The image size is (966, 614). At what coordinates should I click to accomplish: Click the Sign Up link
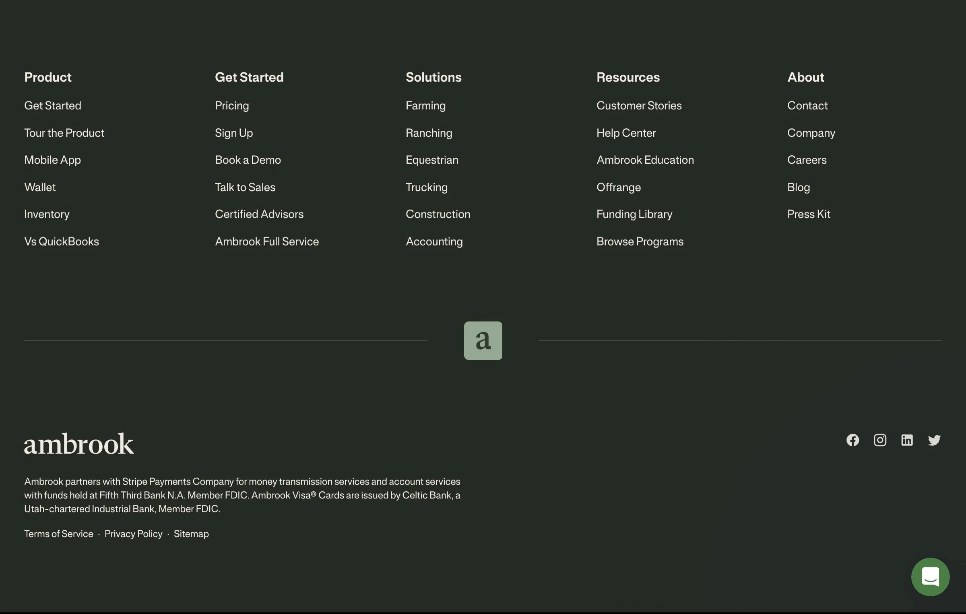[x=234, y=133]
